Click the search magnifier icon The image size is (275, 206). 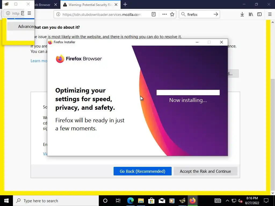(183, 14)
